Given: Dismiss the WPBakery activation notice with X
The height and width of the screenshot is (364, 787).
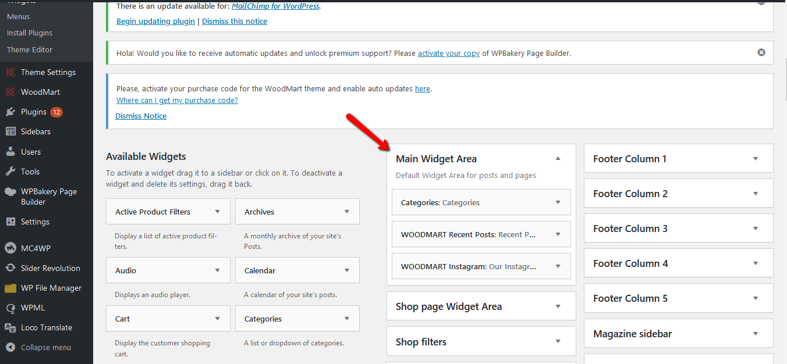Looking at the screenshot, I should click(761, 52).
